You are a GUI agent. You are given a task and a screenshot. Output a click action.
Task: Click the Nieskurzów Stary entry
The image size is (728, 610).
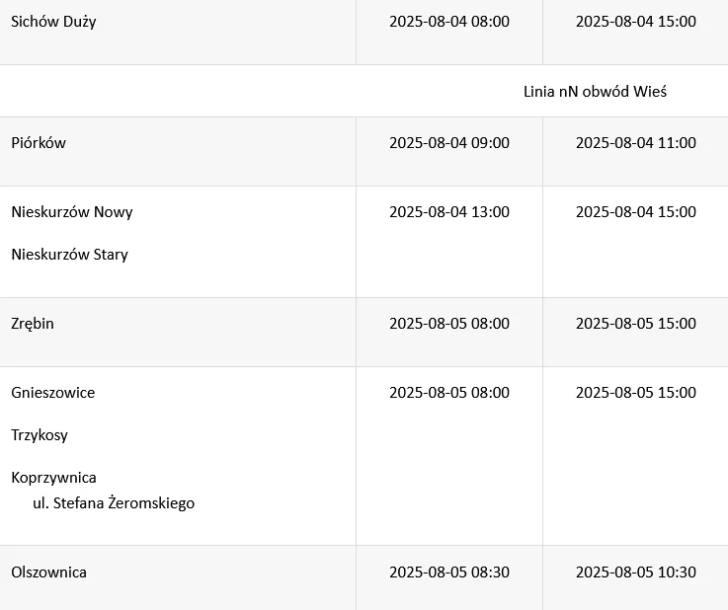[x=70, y=255]
